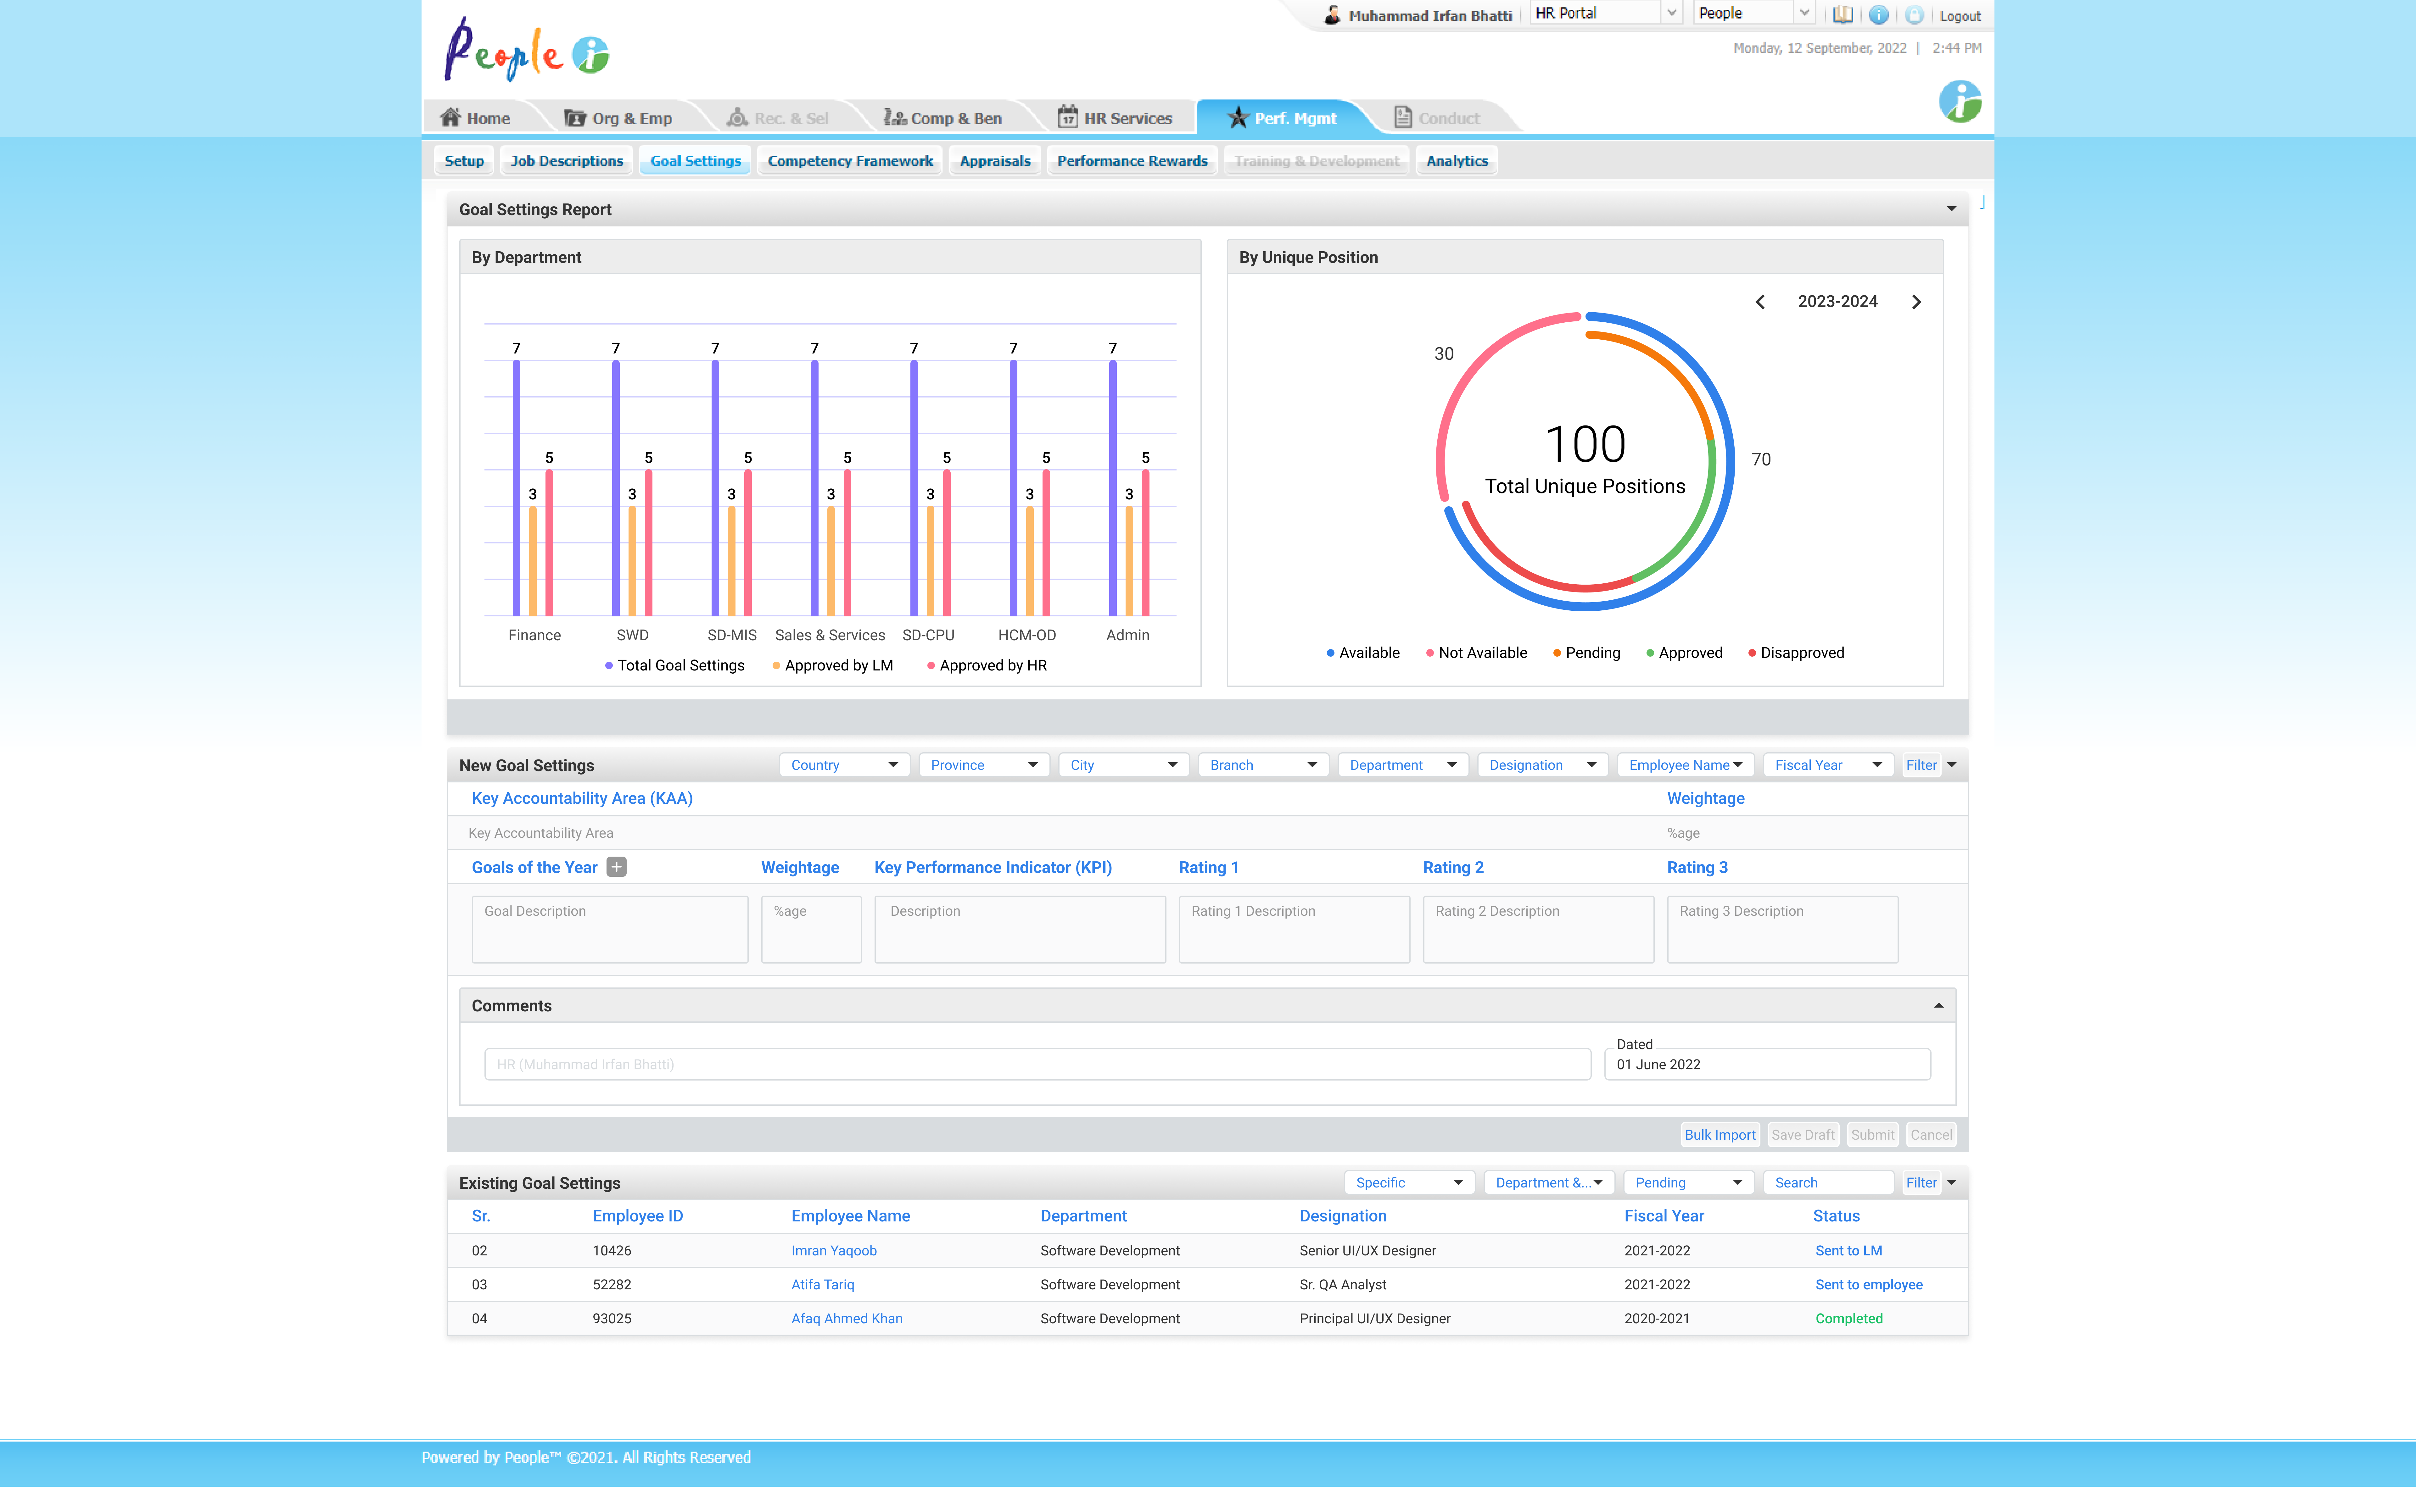Click the Cancel button
The width and height of the screenshot is (2416, 1512).
[x=1931, y=1135]
